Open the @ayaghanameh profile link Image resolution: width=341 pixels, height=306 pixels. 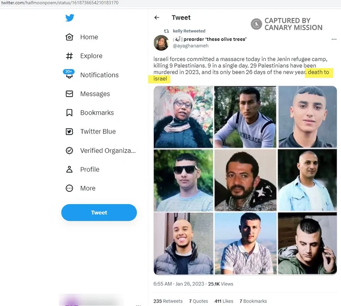(x=191, y=46)
